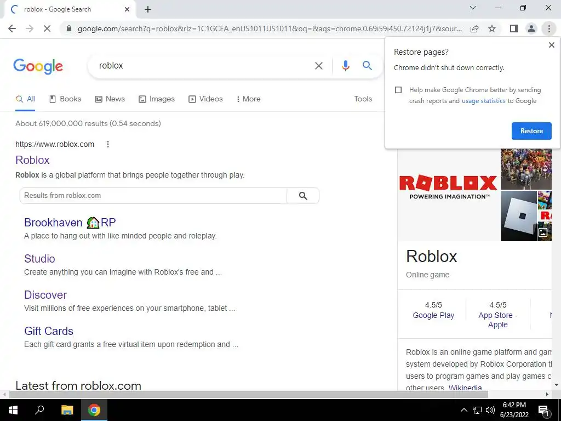This screenshot has height=421, width=561.
Task: Click the blue Restore button
Action: 531,131
